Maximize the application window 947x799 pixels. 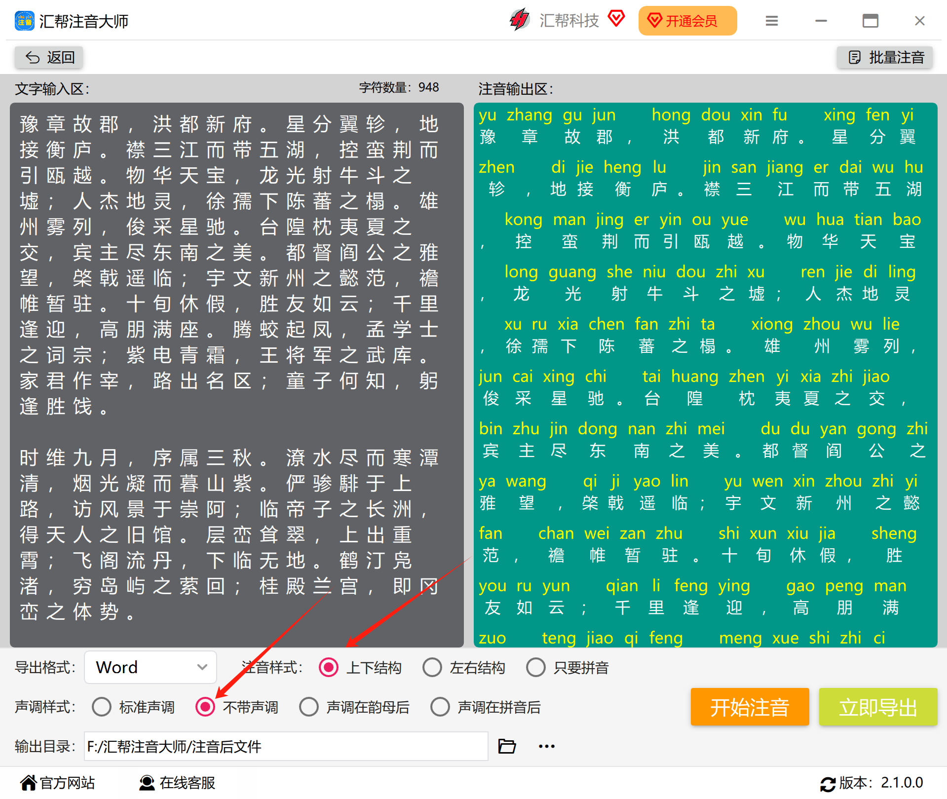(871, 21)
